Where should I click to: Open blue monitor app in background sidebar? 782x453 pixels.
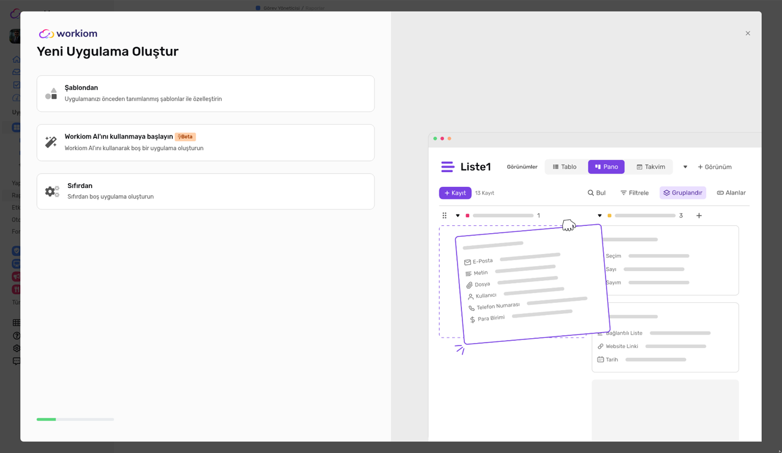coord(16,264)
